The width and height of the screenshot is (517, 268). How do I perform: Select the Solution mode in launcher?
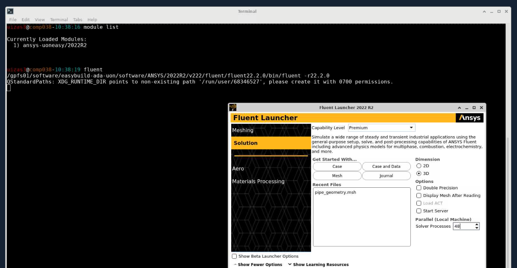(x=271, y=143)
